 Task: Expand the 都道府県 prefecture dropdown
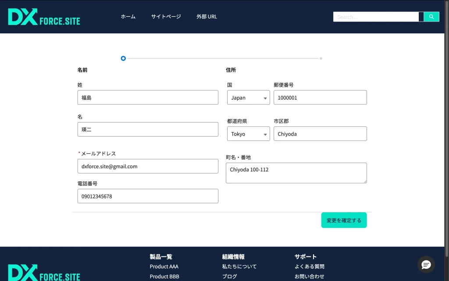click(x=248, y=134)
